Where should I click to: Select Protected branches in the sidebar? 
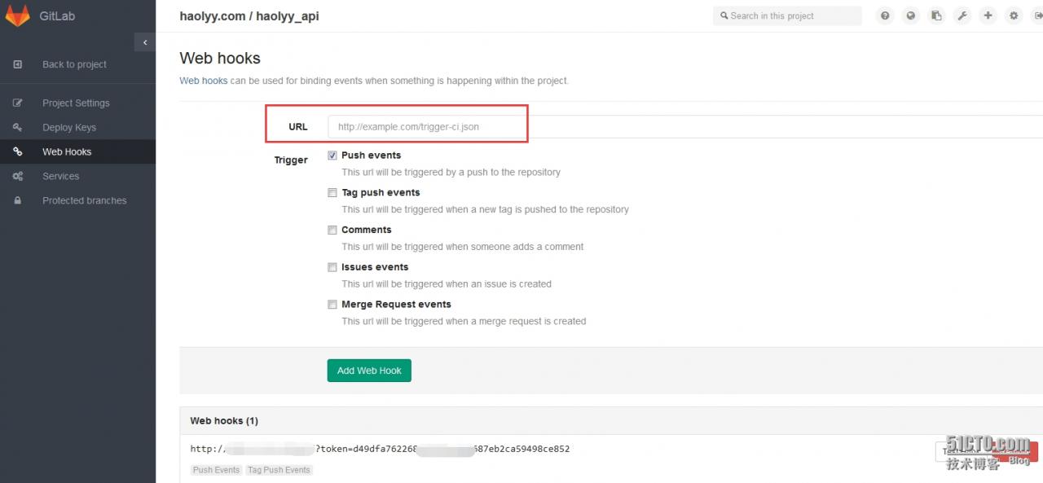[85, 200]
